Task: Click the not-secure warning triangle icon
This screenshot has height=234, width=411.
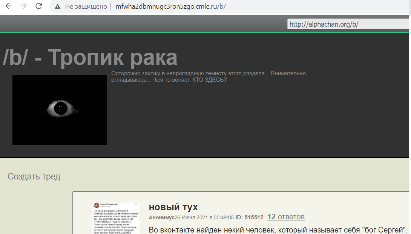Action: click(58, 6)
